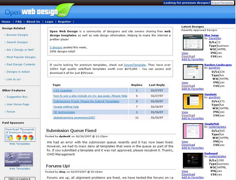236x180 pixels.
Task: Add Mandarin to Favorites
Action: pos(192,118)
